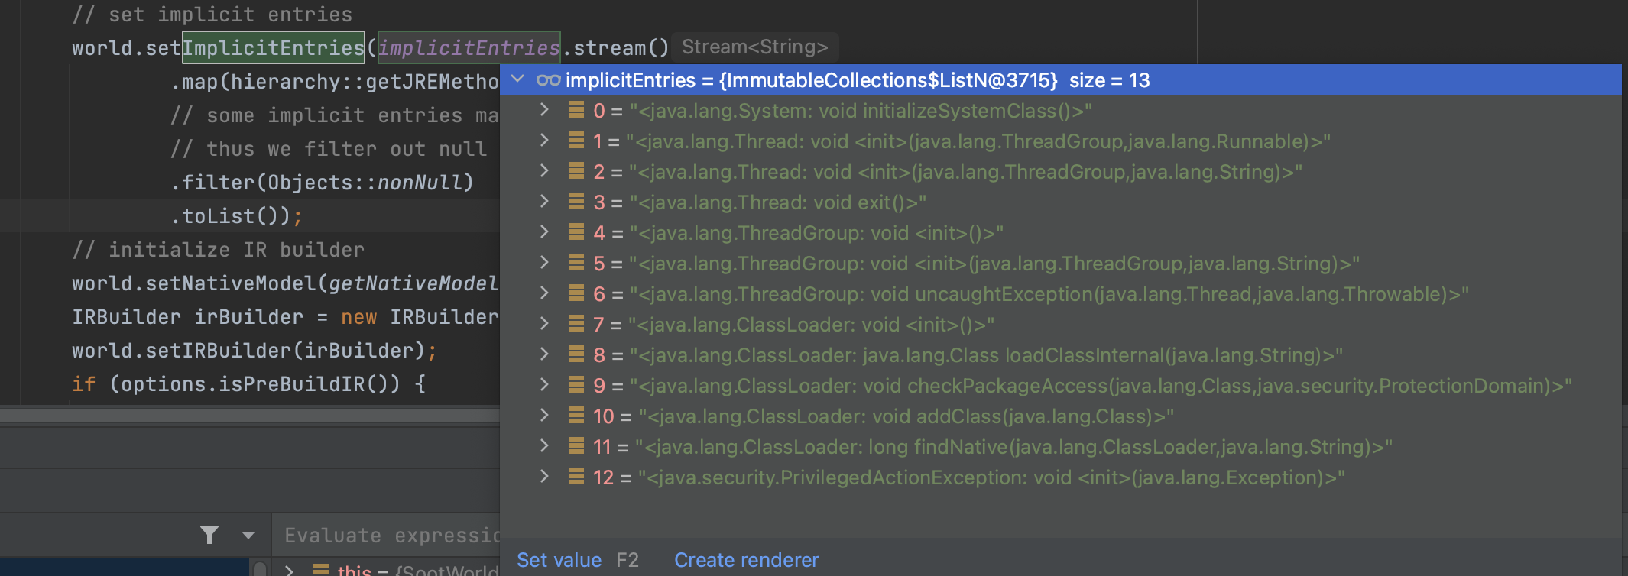This screenshot has height=576, width=1628.
Task: Expand entry 4 ThreadGroup init
Action: pyautogui.click(x=544, y=232)
